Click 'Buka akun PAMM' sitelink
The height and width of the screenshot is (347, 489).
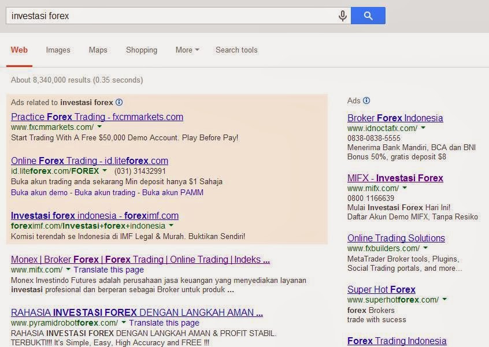(x=173, y=192)
